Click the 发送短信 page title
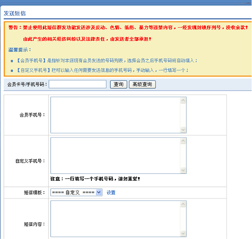This screenshot has width=252, height=239. [15, 13]
